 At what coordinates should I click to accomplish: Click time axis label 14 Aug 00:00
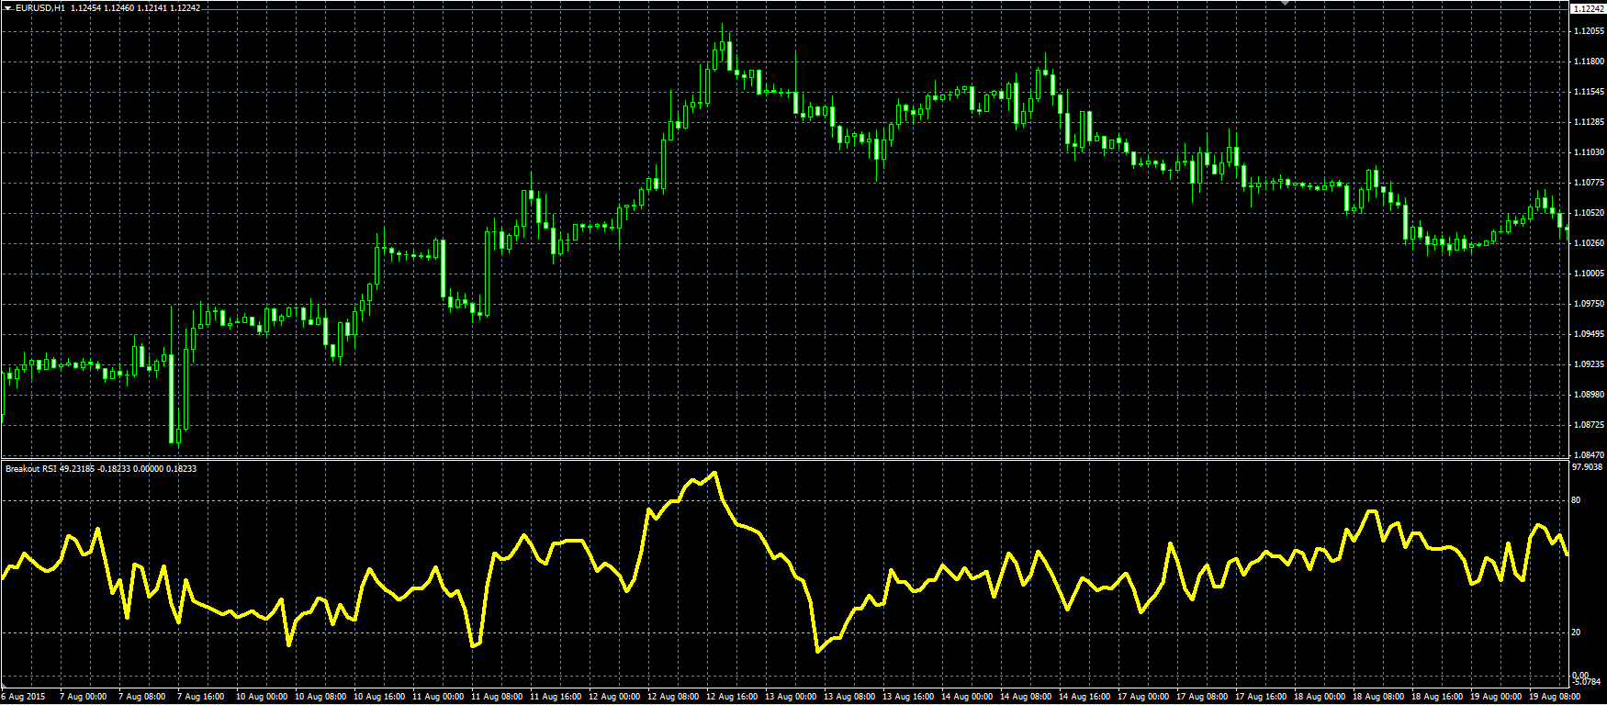[967, 697]
